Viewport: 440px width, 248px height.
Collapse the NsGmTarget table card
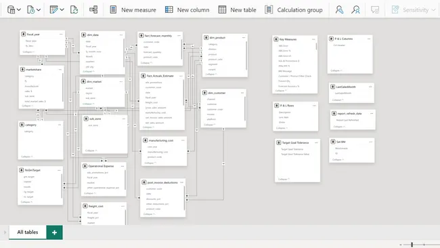[x=26, y=202]
